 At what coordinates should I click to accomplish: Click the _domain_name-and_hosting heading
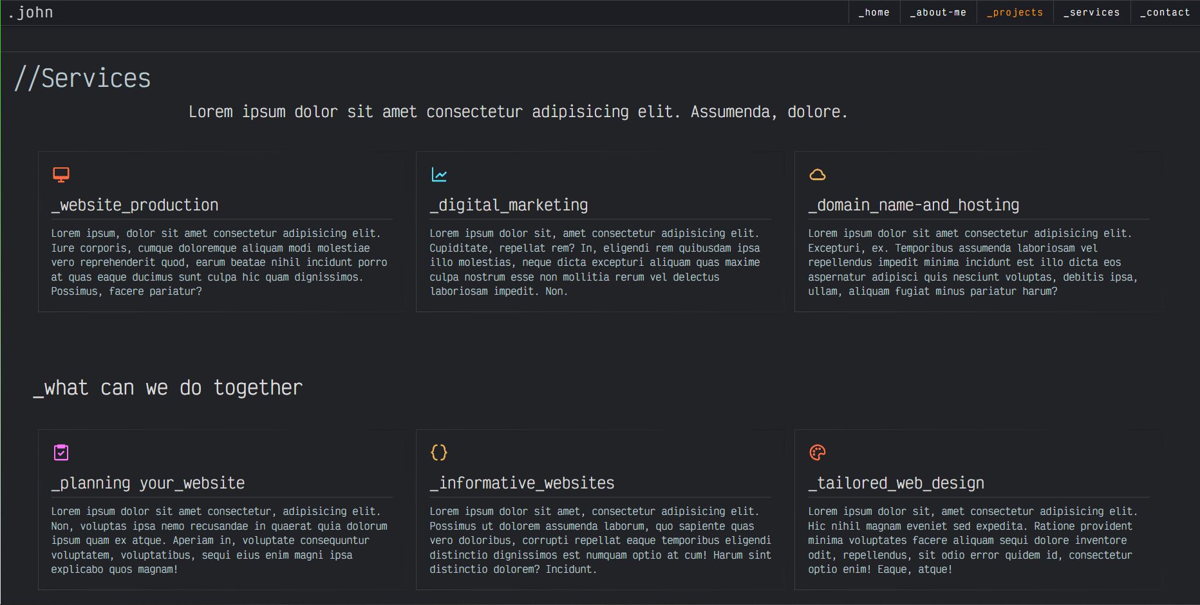click(x=914, y=205)
